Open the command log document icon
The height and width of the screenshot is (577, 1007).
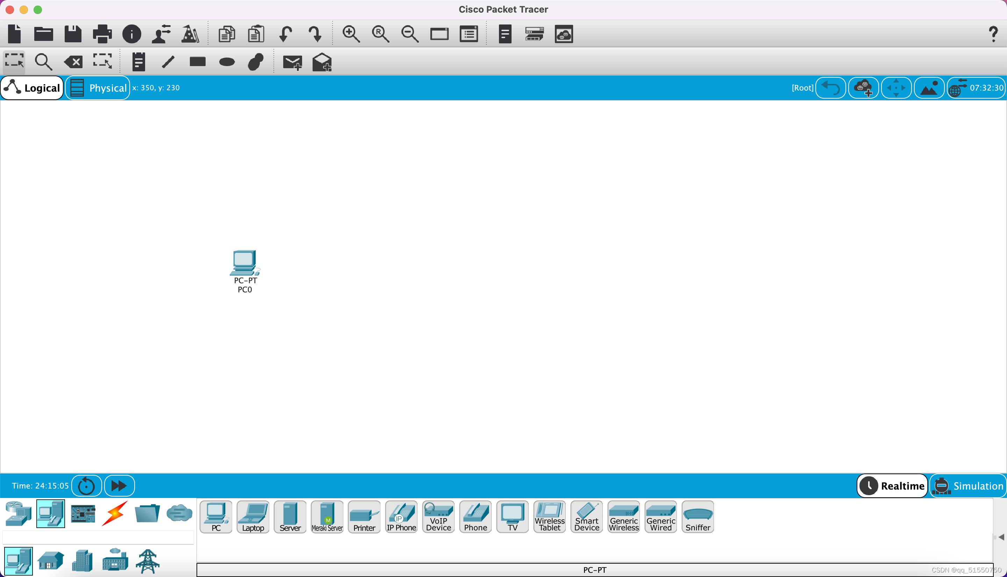(x=505, y=34)
